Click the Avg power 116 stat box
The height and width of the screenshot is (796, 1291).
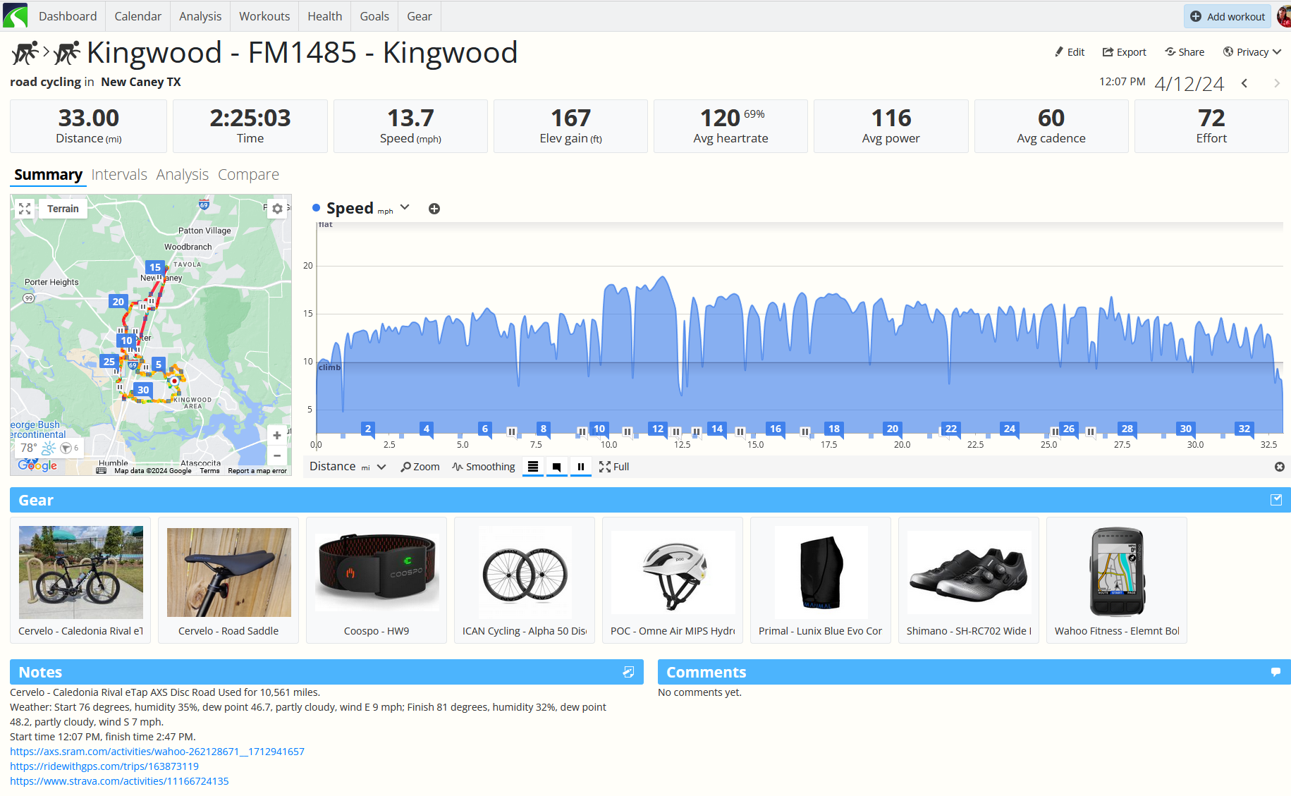pos(891,126)
